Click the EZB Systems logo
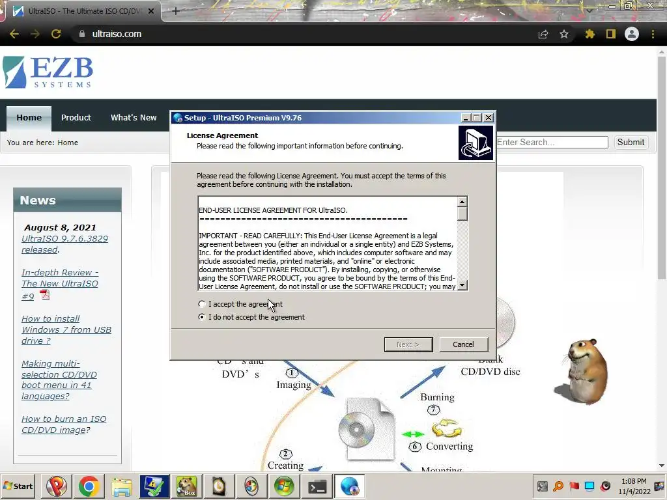 tap(48, 72)
